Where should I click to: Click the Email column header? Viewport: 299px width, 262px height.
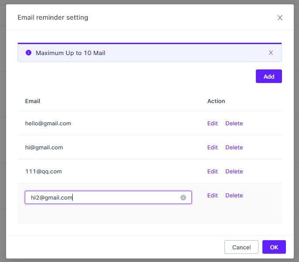(x=33, y=101)
